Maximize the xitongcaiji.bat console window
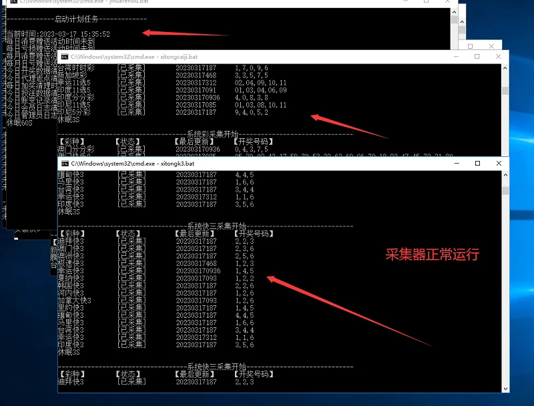This screenshot has width=534, height=406. pos(477,57)
